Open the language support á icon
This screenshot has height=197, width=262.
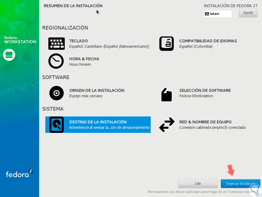(166, 44)
